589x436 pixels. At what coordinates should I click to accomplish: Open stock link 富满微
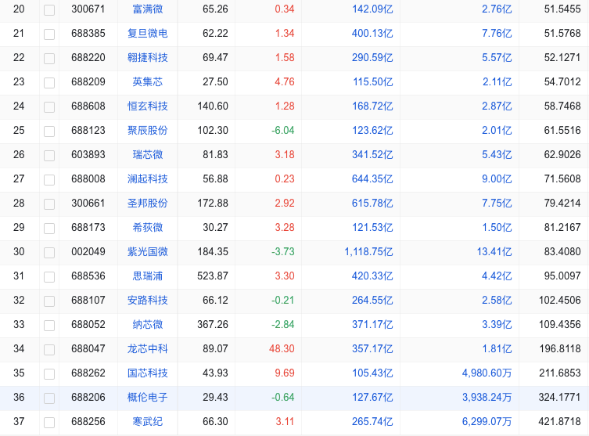(x=148, y=9)
